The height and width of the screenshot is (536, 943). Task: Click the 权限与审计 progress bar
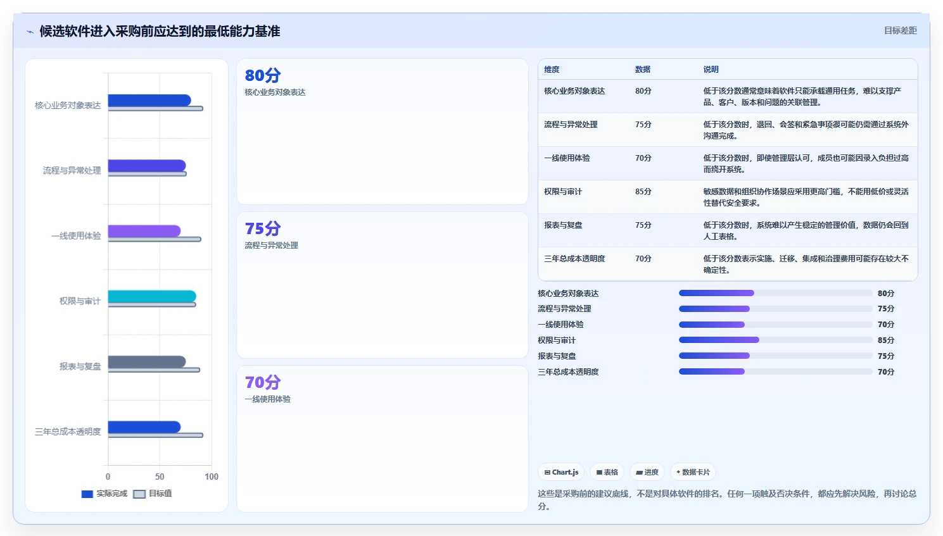776,340
